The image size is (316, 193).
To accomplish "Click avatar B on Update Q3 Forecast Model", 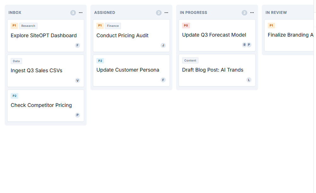I will (x=244, y=45).
